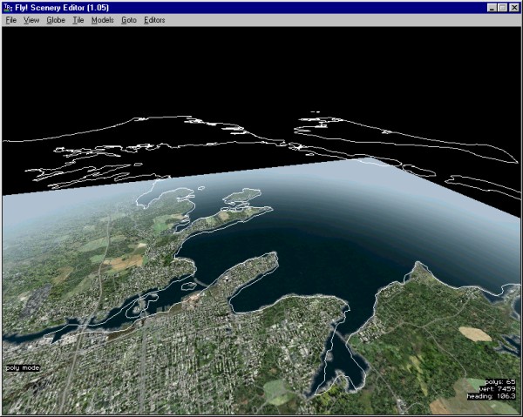
Task: Open the View menu
Action: pos(31,20)
